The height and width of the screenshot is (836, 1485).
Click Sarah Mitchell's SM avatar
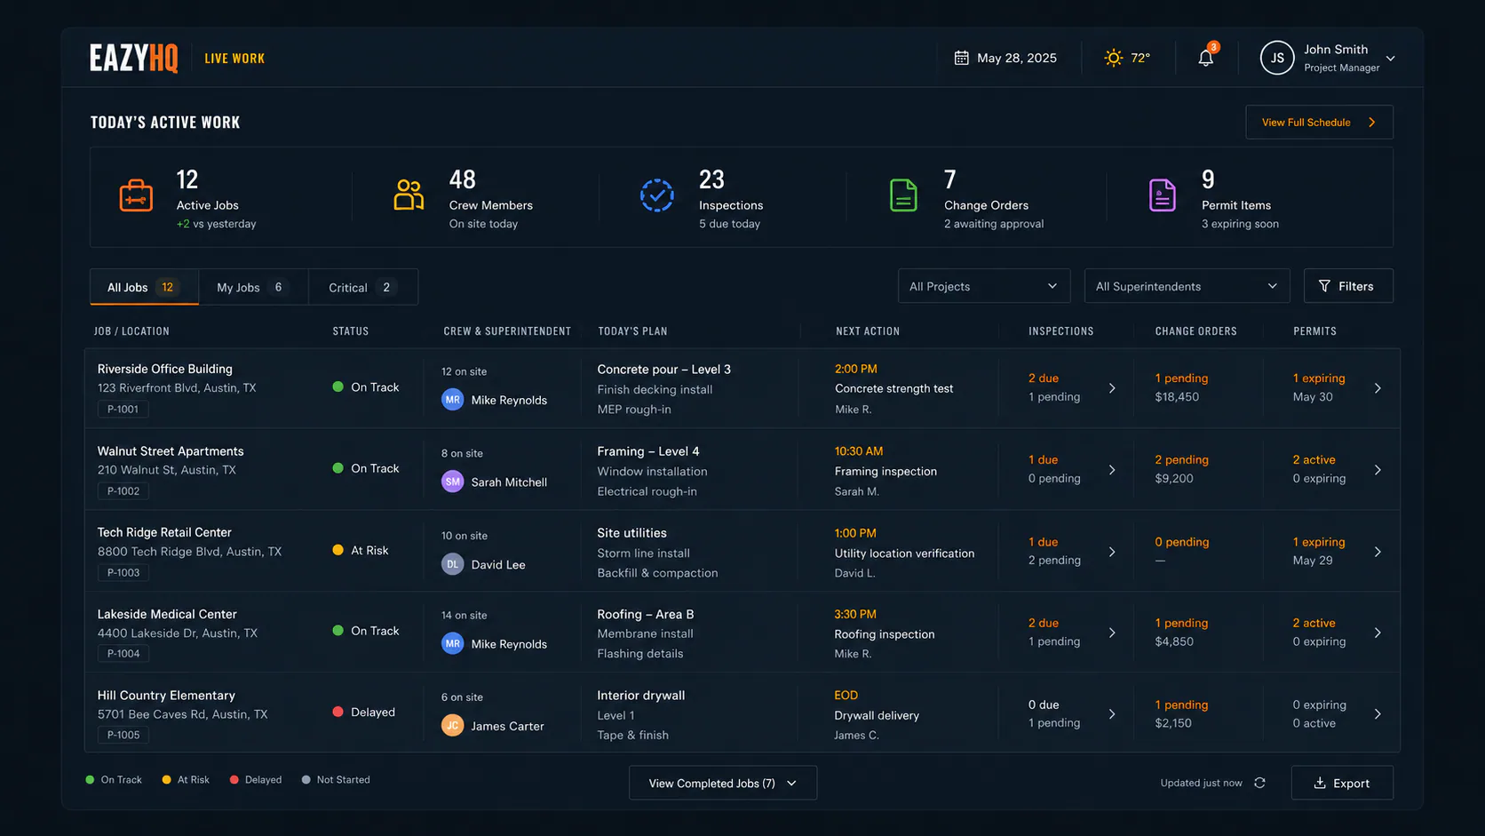click(x=453, y=482)
